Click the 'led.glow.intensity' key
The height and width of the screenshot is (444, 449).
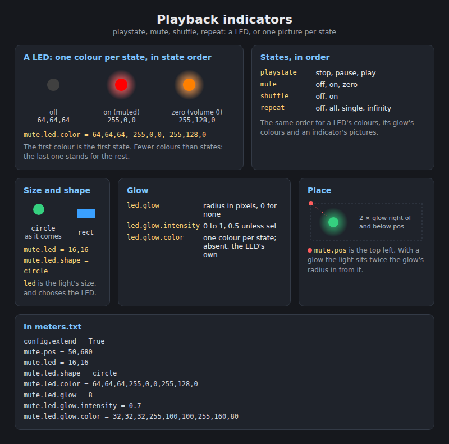(x=163, y=226)
